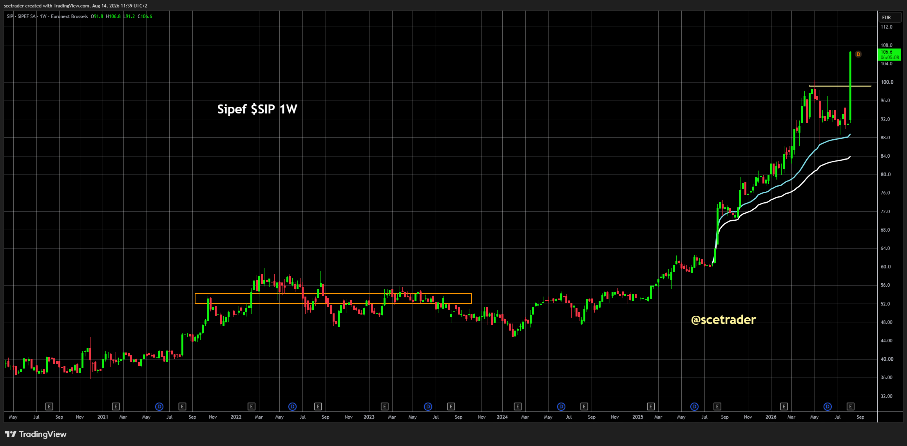Click the 2024 label on time axis
907x446 pixels.
(502, 417)
